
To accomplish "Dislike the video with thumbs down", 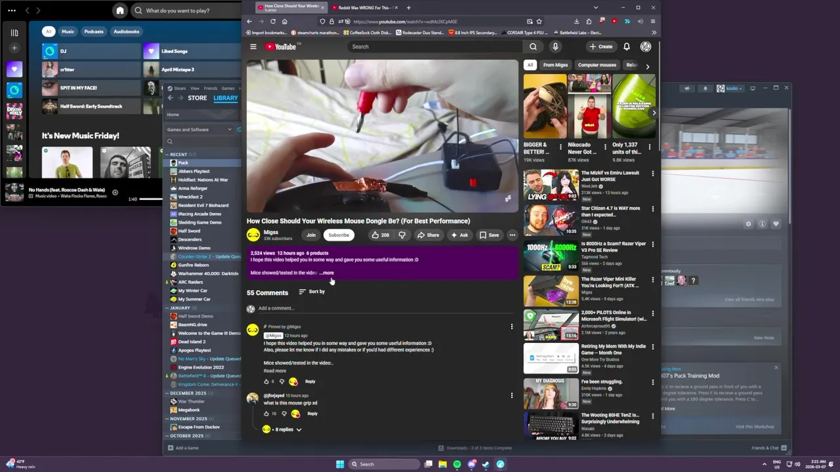I will tap(402, 235).
